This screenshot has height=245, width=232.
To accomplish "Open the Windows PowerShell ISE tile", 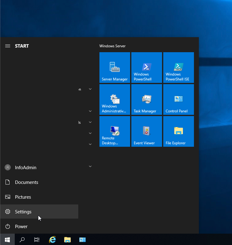I will tap(179, 68).
